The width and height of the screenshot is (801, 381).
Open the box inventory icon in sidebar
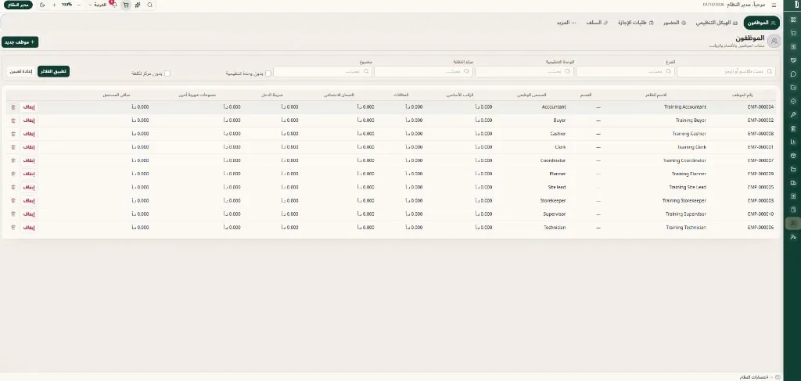coord(793,155)
